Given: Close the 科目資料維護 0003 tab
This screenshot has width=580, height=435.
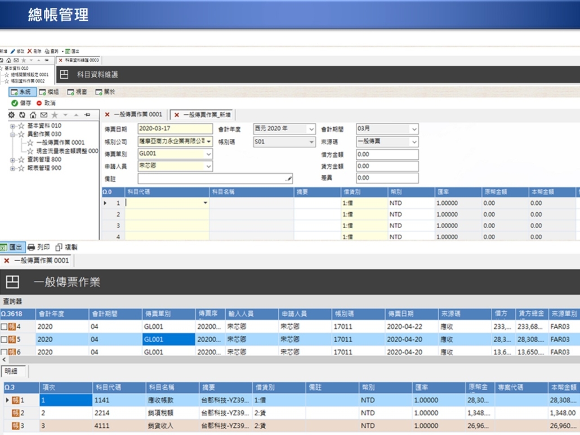Looking at the screenshot, I should tap(61, 60).
